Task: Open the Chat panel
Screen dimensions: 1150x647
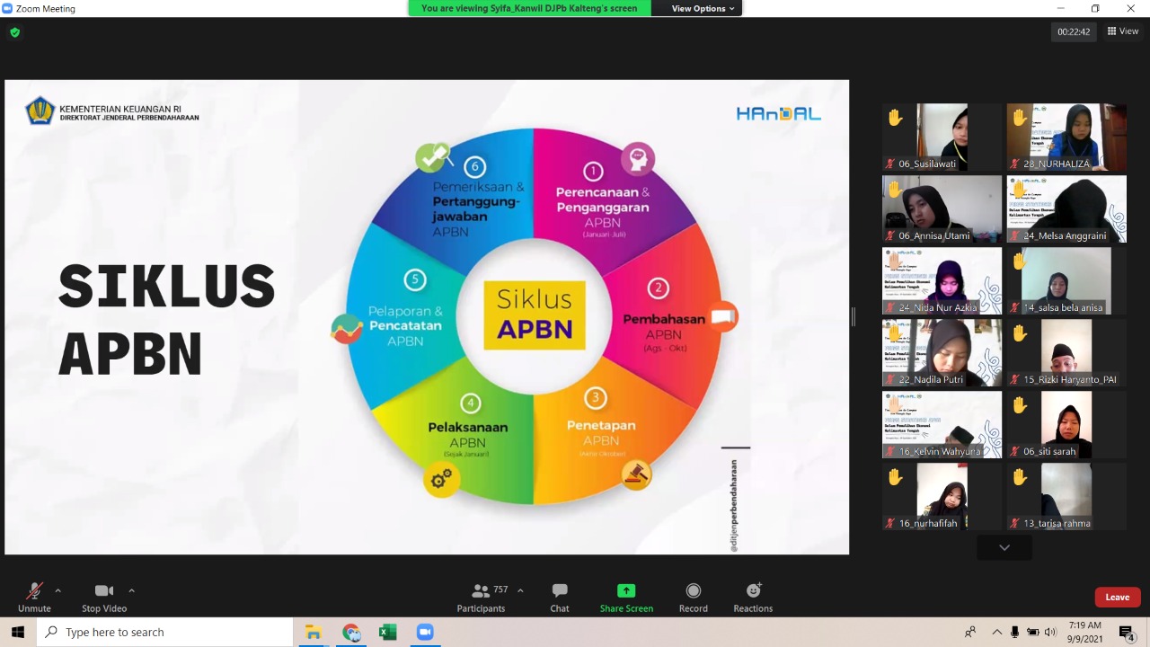Action: (560, 591)
